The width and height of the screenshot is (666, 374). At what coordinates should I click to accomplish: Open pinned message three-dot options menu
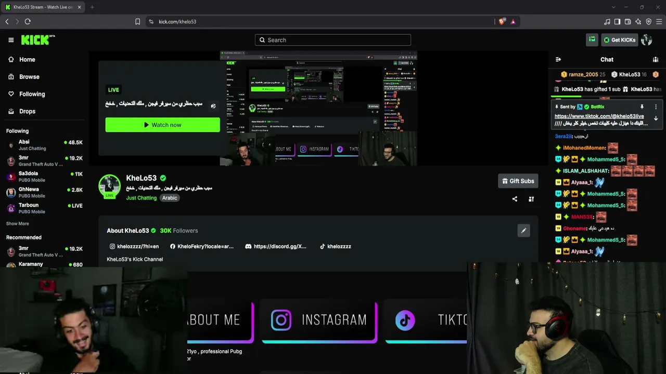pyautogui.click(x=656, y=107)
